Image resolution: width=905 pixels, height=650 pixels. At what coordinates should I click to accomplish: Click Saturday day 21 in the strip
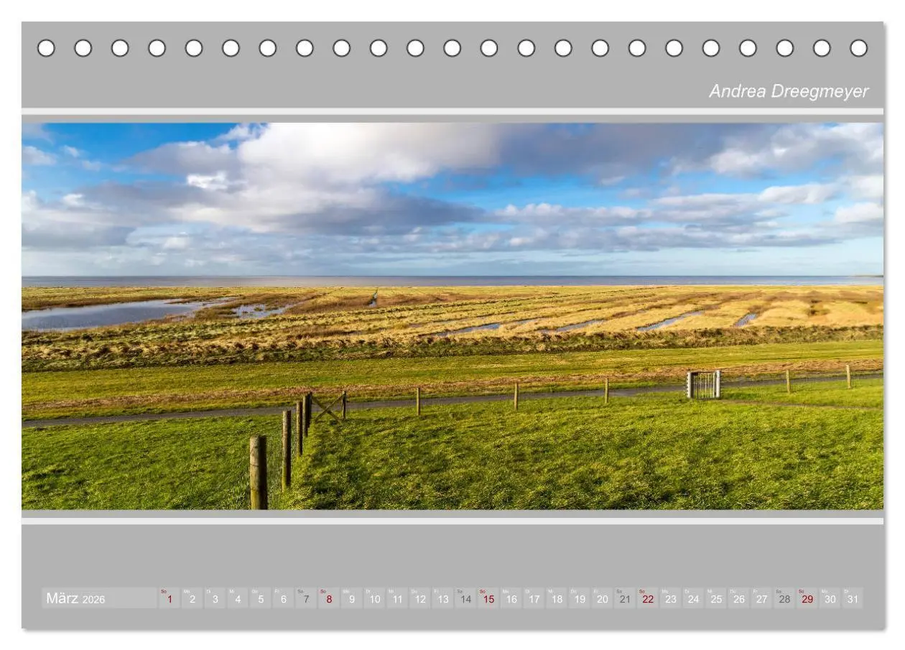tap(625, 598)
